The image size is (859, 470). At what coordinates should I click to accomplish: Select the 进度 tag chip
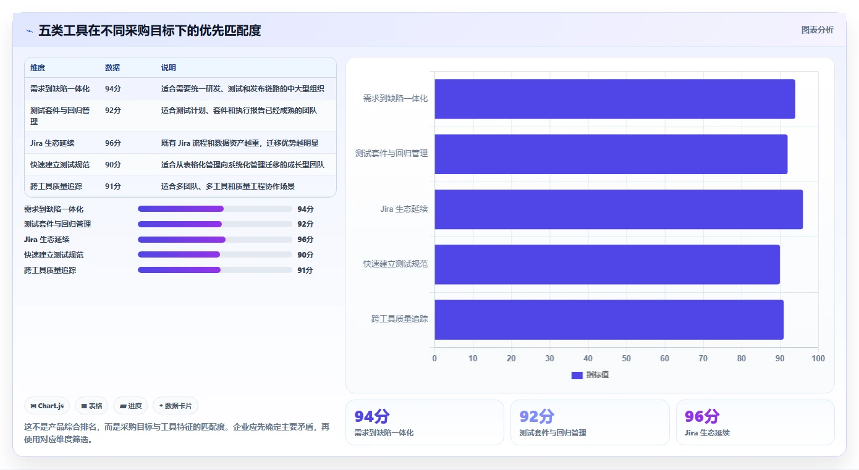pos(130,406)
